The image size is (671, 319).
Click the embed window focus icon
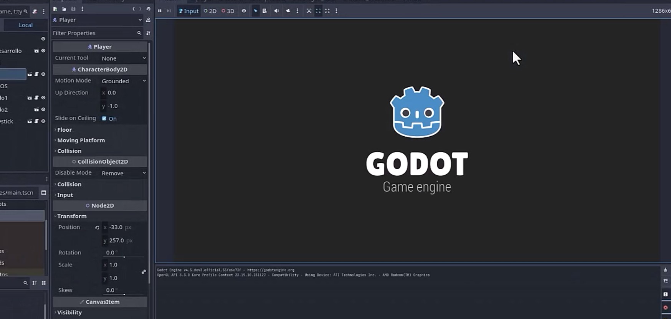click(309, 11)
